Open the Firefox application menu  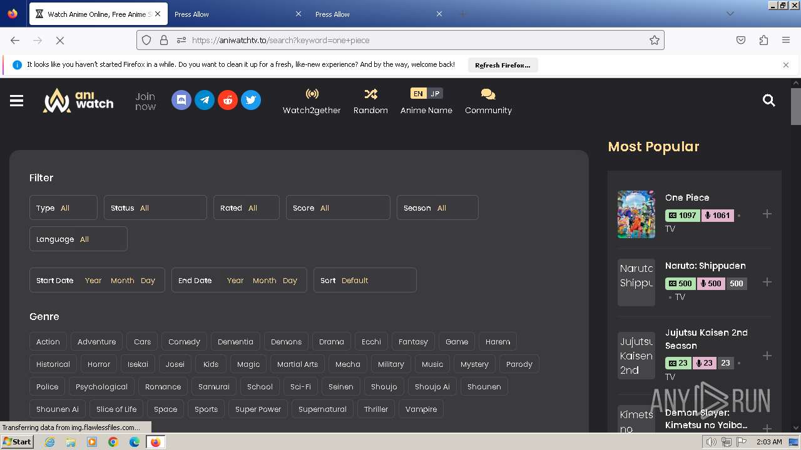click(x=786, y=40)
